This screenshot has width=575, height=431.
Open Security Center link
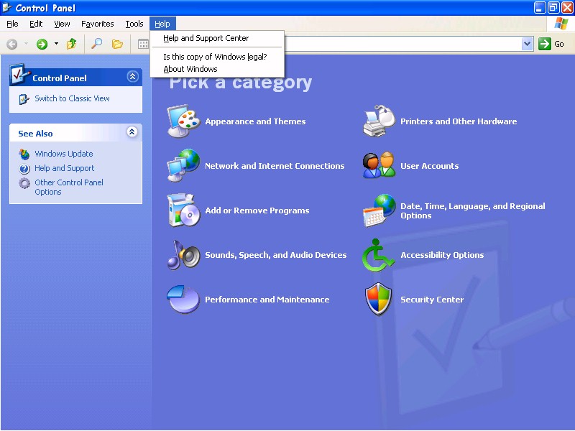432,300
